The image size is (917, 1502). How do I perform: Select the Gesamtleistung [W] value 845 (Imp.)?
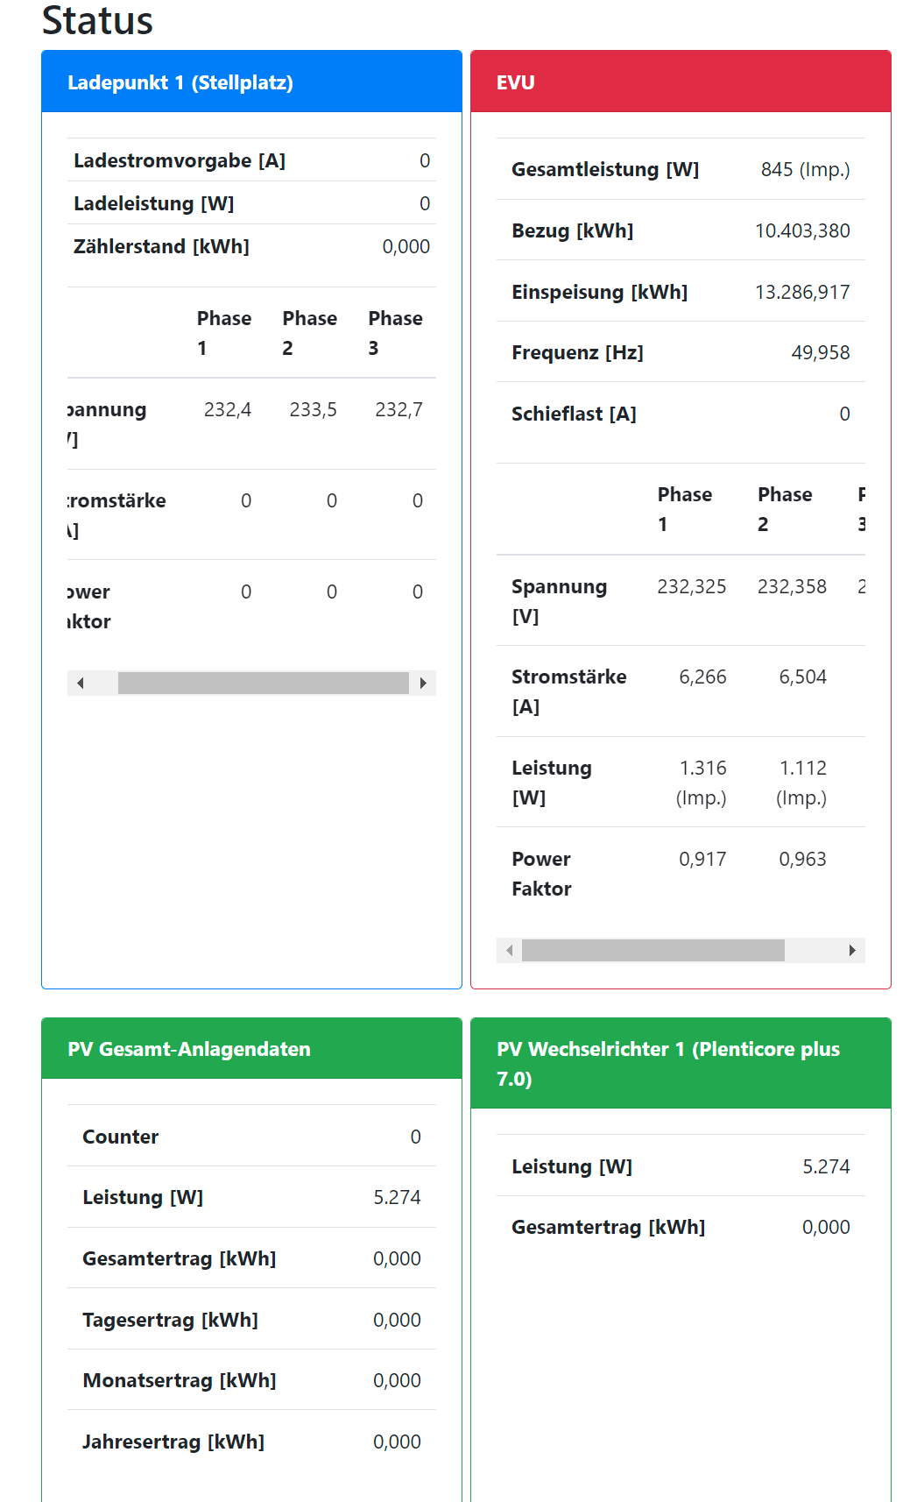(805, 169)
